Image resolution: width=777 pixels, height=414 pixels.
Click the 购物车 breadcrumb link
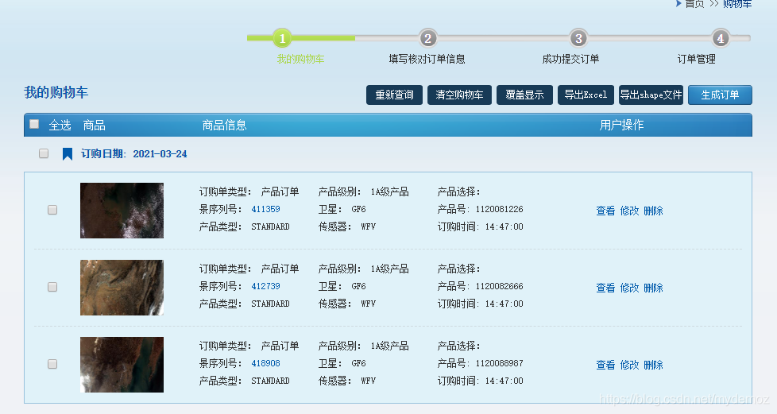(736, 4)
